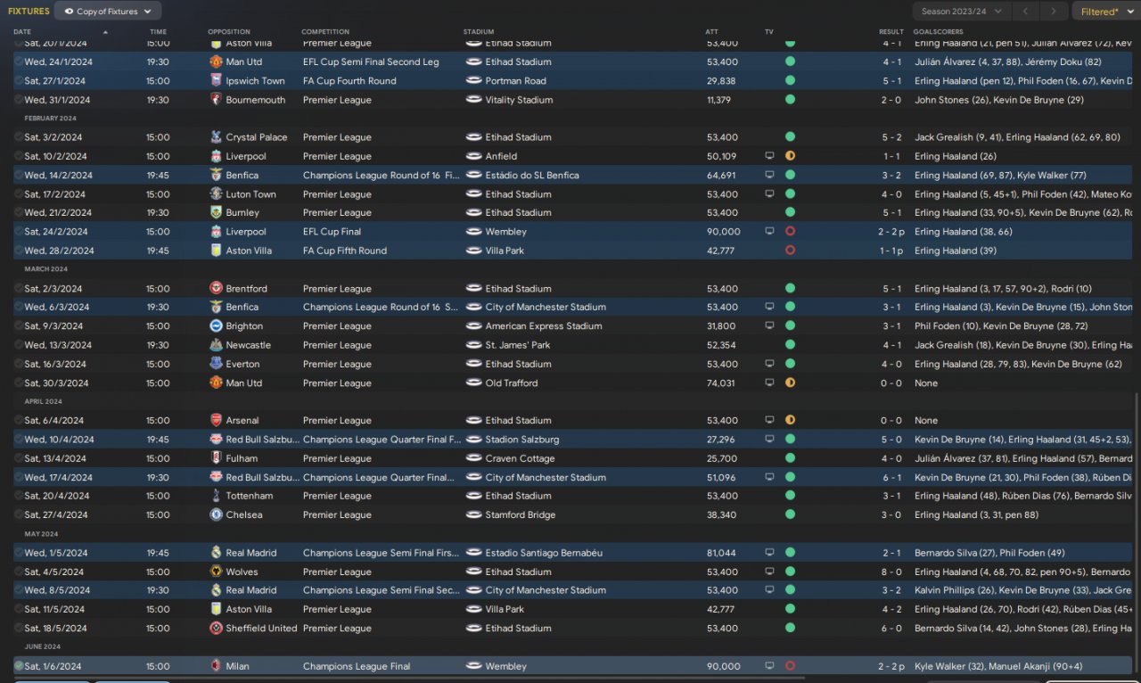Viewport: 1141px width, 683px height.
Task: Click the Fulham club badge
Action: (216, 458)
